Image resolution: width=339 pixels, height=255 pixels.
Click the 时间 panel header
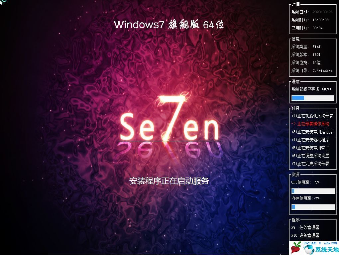tap(295, 4)
